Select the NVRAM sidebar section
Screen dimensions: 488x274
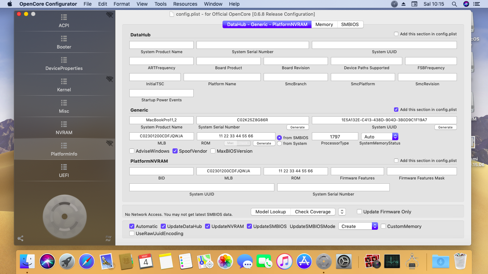click(64, 128)
